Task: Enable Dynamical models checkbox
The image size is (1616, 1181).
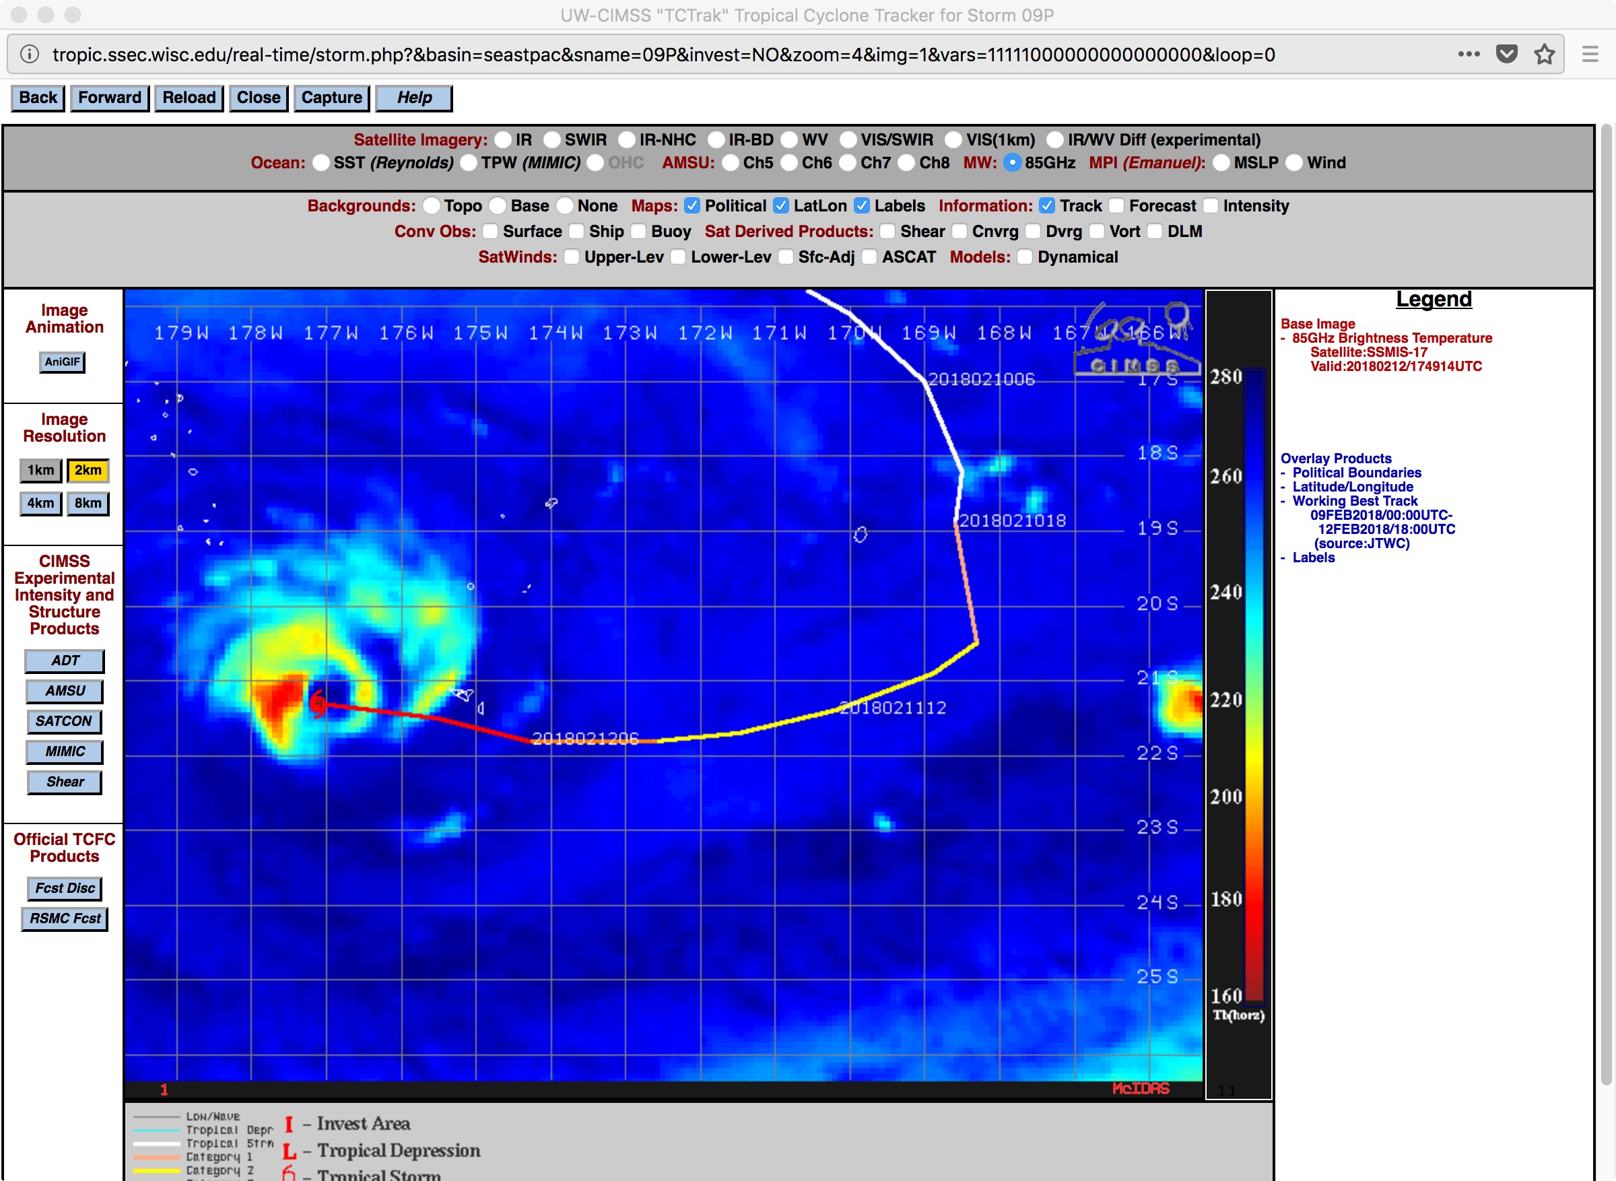Action: pos(1025,257)
